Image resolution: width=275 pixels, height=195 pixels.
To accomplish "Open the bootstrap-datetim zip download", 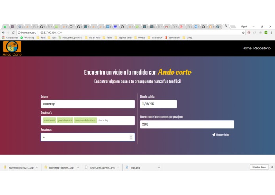I will [59, 167].
